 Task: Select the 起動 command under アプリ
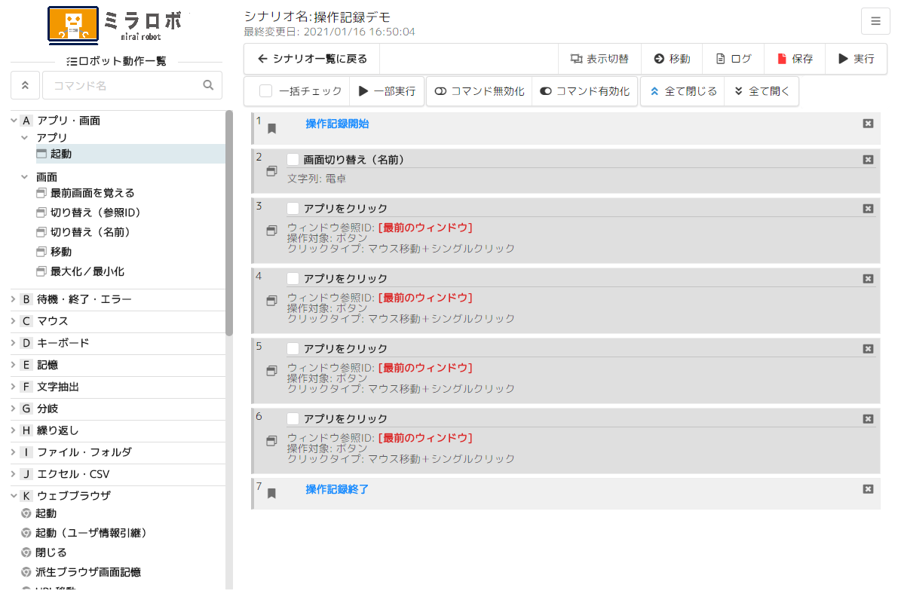[61, 154]
